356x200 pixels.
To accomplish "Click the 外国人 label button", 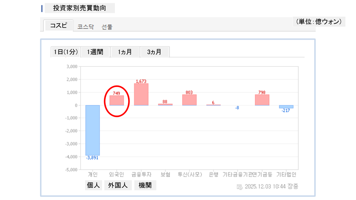I will point(118,185).
